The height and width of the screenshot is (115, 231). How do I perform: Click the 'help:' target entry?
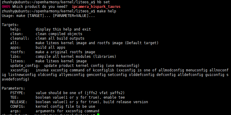click(x=16, y=29)
